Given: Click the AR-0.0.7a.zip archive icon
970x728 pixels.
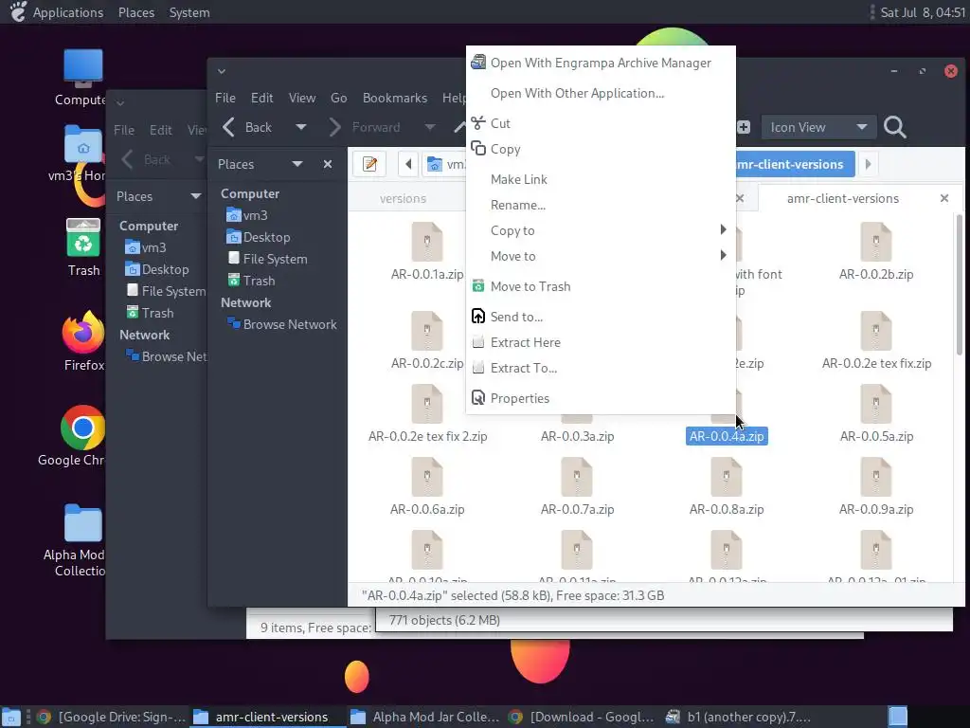Looking at the screenshot, I should coord(577,477).
